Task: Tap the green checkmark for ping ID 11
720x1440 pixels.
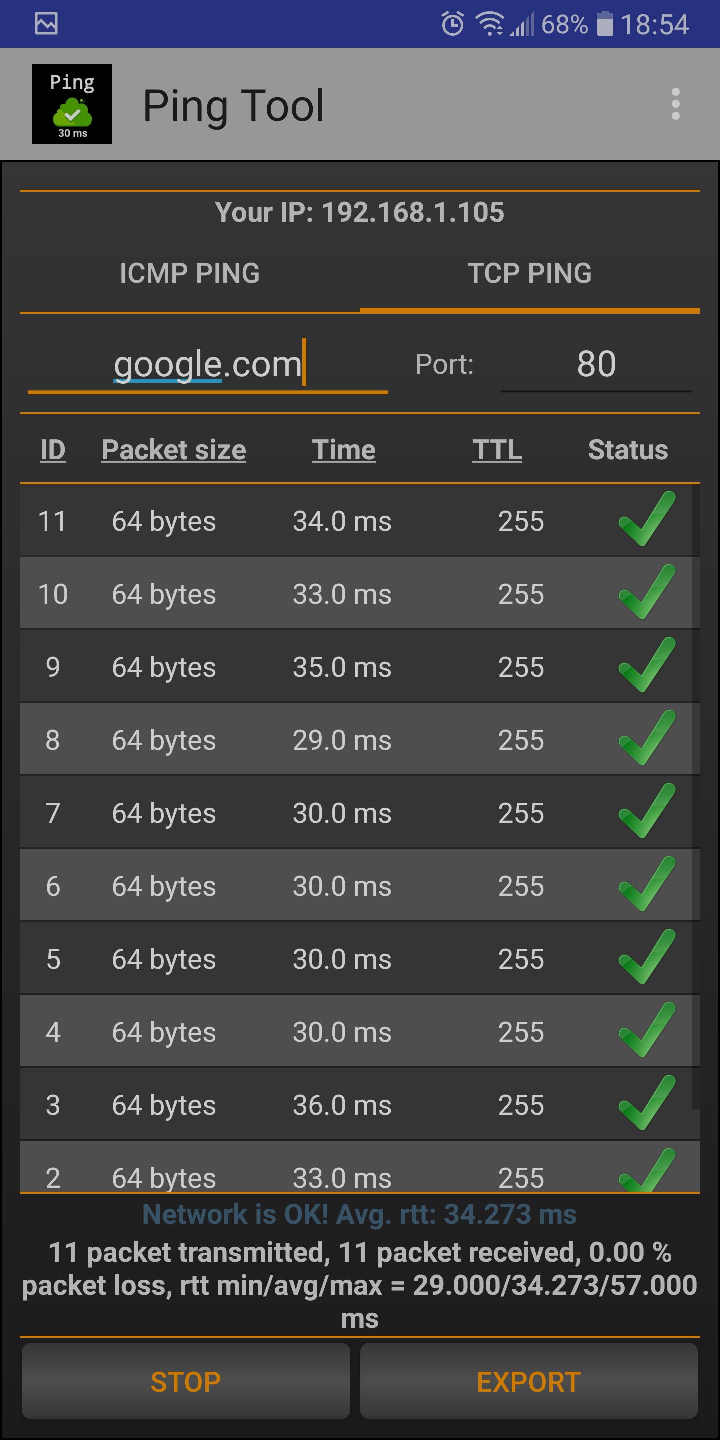Action: (647, 520)
